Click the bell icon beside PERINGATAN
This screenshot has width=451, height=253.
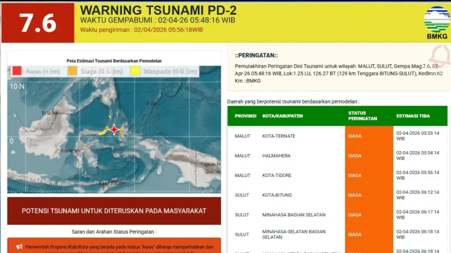[440, 56]
